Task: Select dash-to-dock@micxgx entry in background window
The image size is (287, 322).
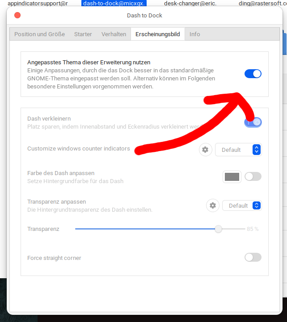Action: [x=114, y=3]
